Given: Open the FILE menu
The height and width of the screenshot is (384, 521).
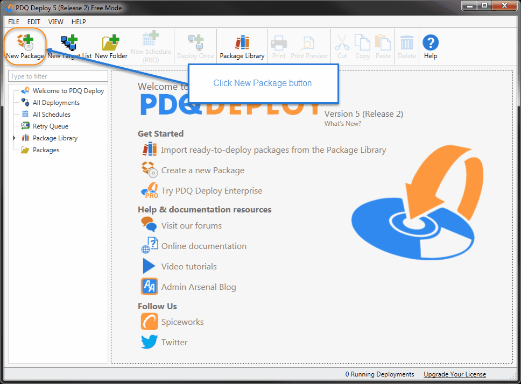Looking at the screenshot, I should (13, 22).
